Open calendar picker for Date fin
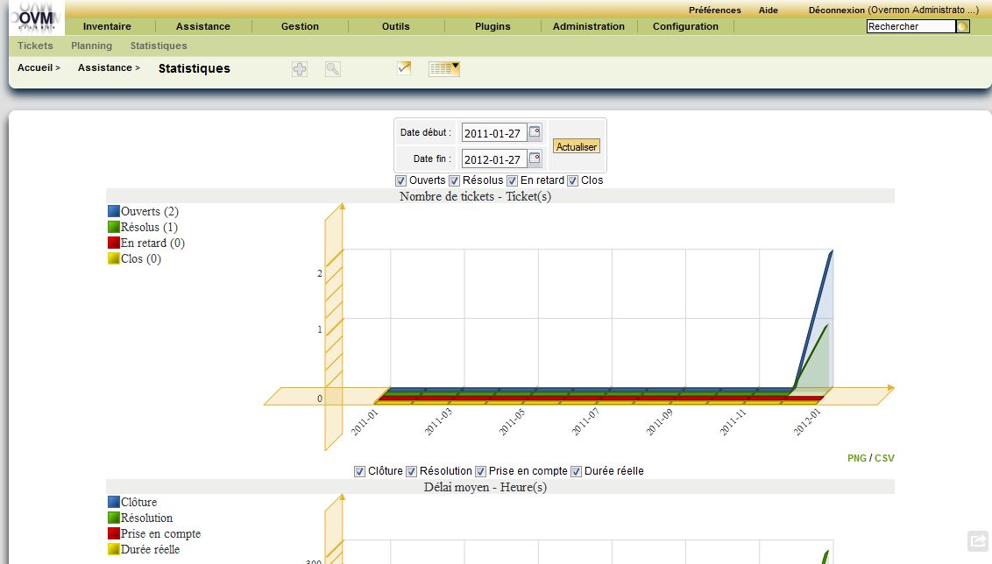Screen dimensions: 992x564 535,158
